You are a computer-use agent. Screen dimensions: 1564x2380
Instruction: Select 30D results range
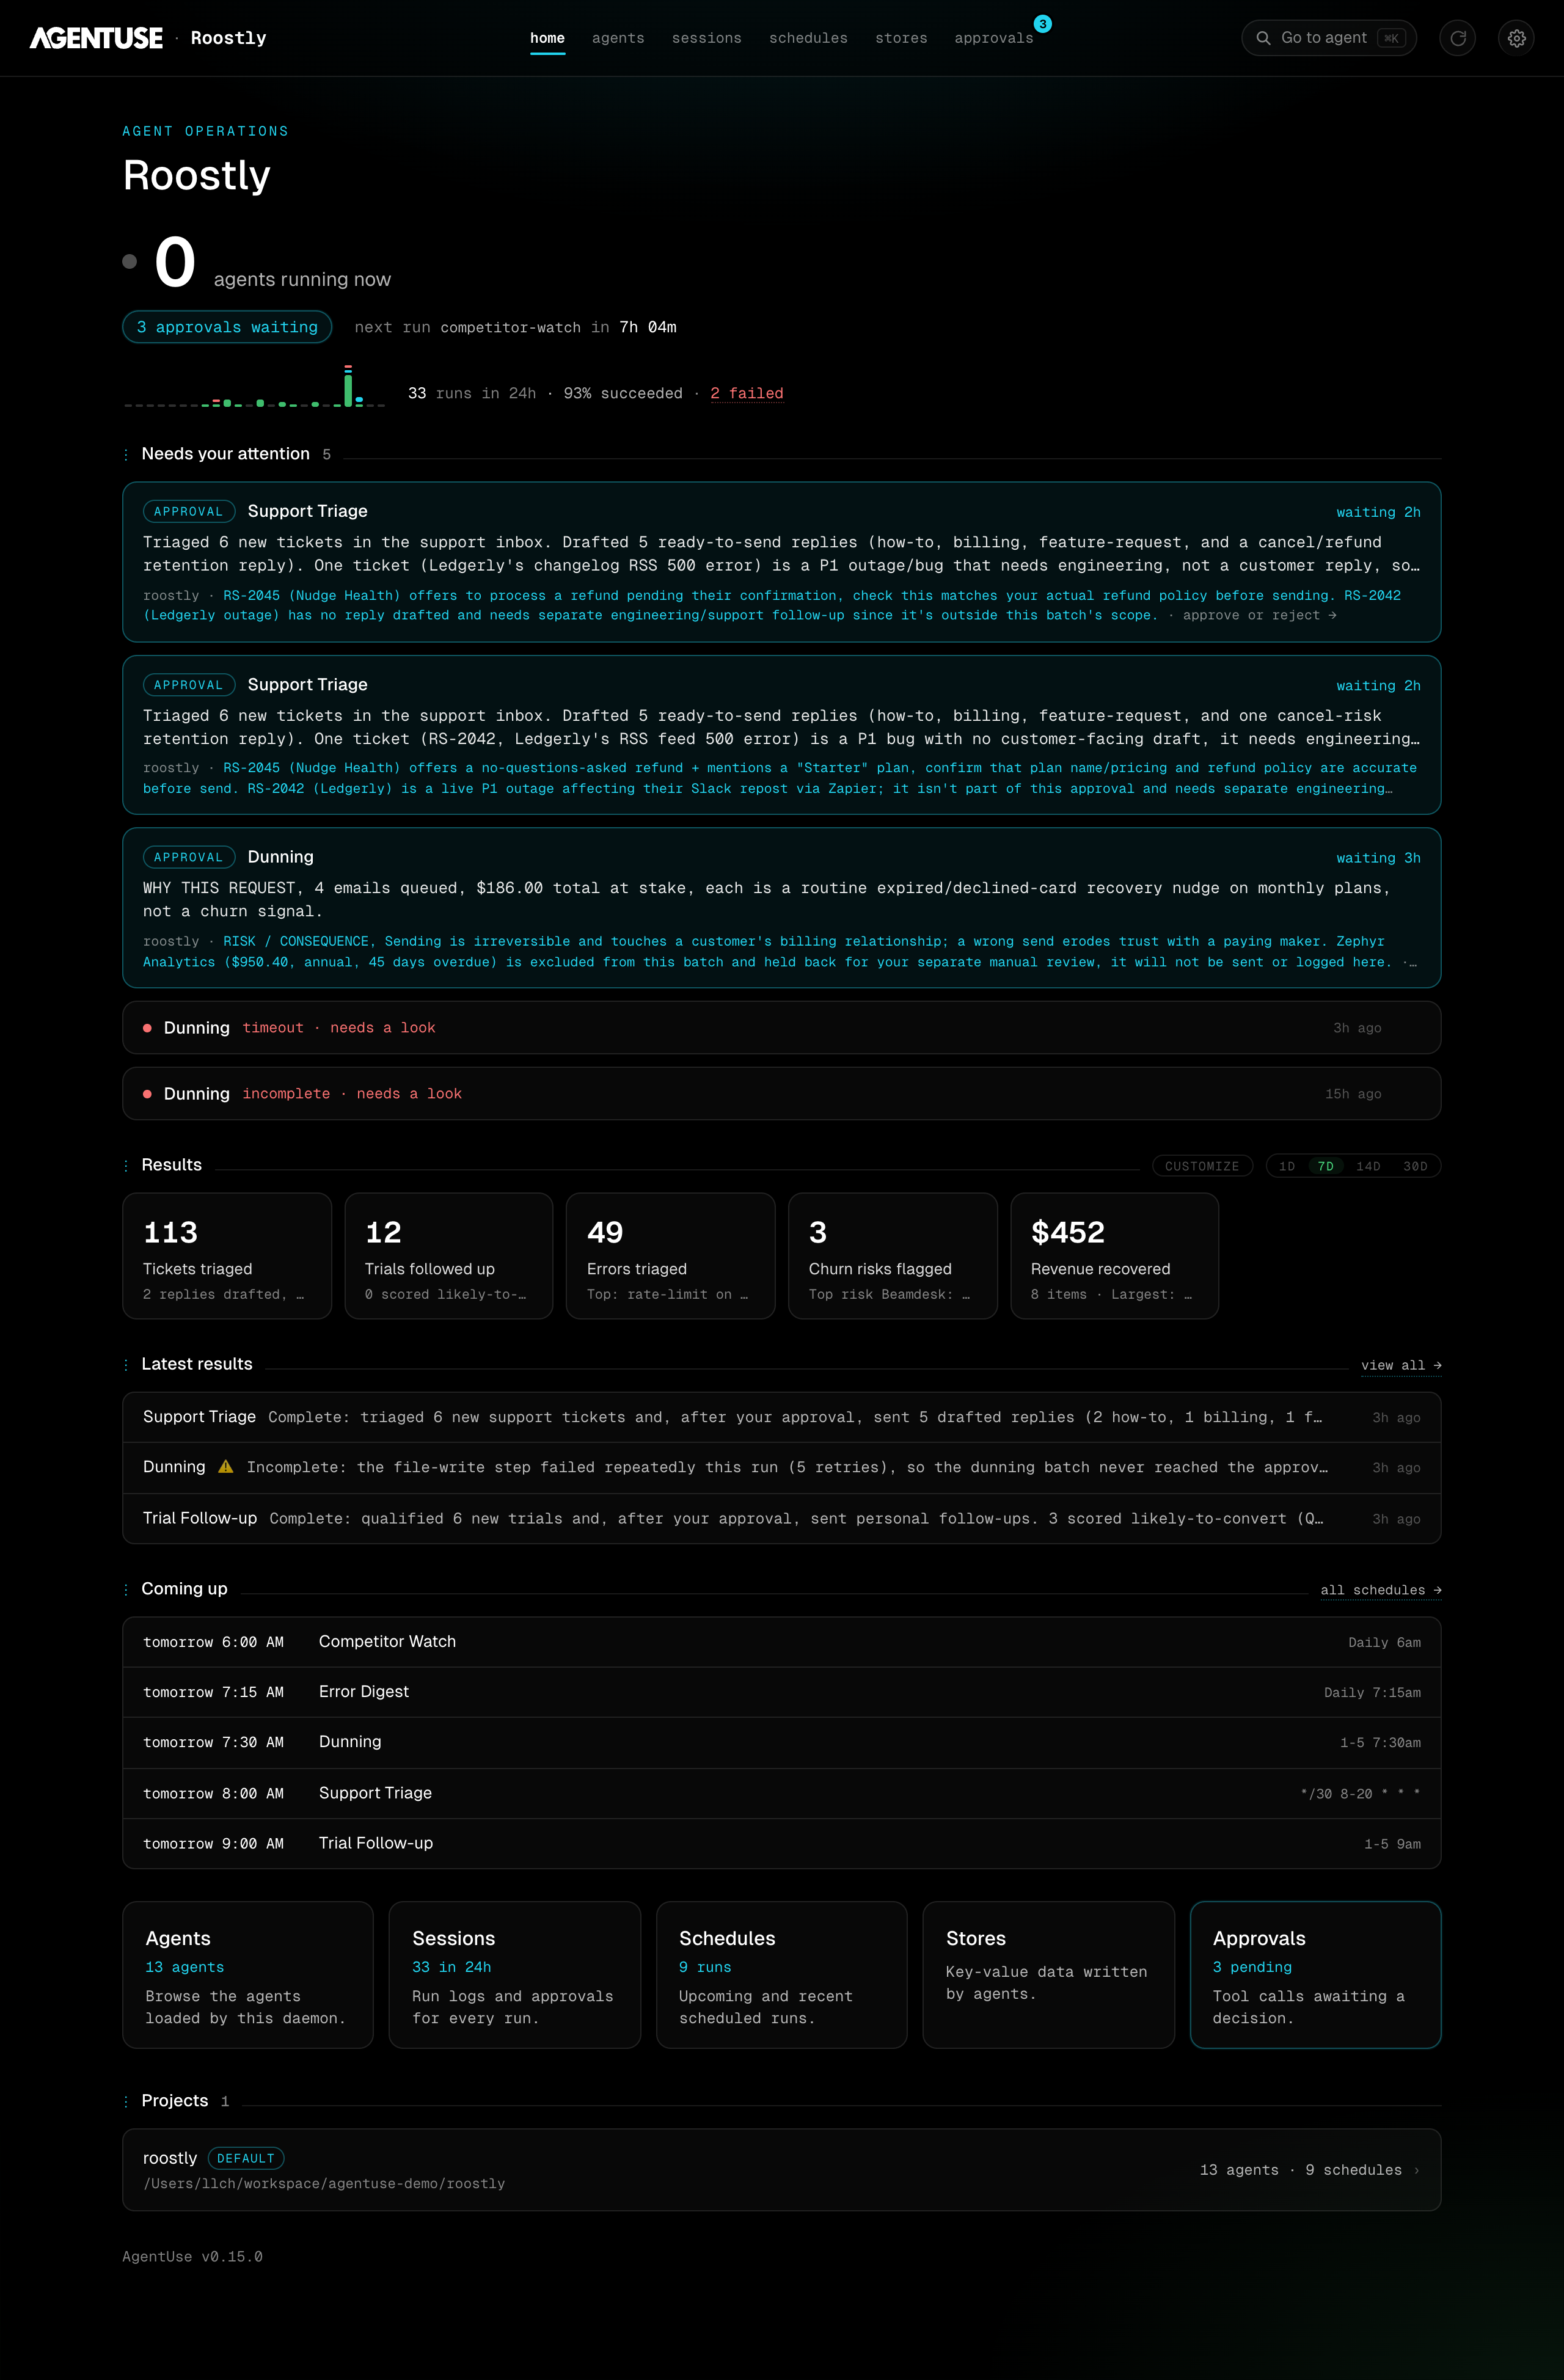tap(1415, 1166)
